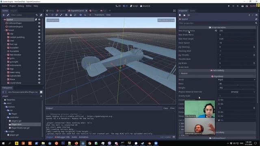The height and width of the screenshot is (146, 260).
Task: Open the Debug menu in the menu bar
Action: (x=21, y=6)
